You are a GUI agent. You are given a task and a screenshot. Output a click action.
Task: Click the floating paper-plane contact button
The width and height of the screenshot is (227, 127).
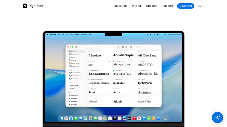[x=217, y=117]
